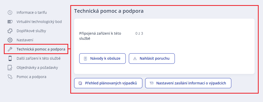This screenshot has height=102, width=263.
Task: Click Nastavení zasílání informací o výpadcích
Action: 188,83
